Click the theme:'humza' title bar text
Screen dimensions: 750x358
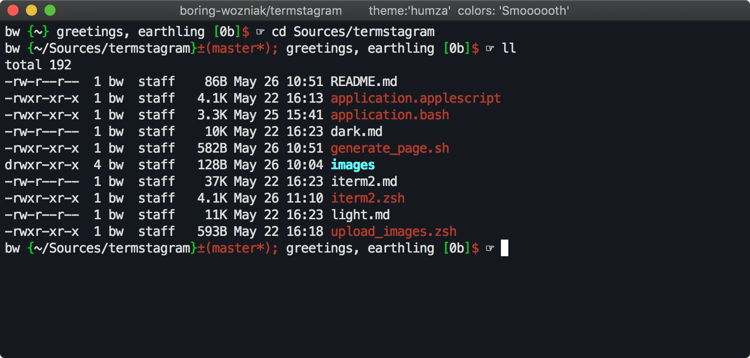(410, 11)
